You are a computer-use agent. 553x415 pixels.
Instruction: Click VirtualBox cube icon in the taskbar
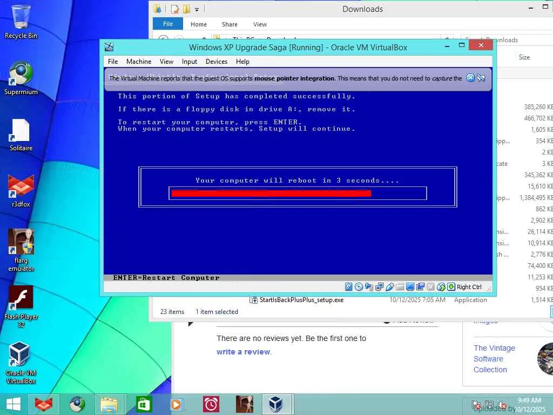276,404
